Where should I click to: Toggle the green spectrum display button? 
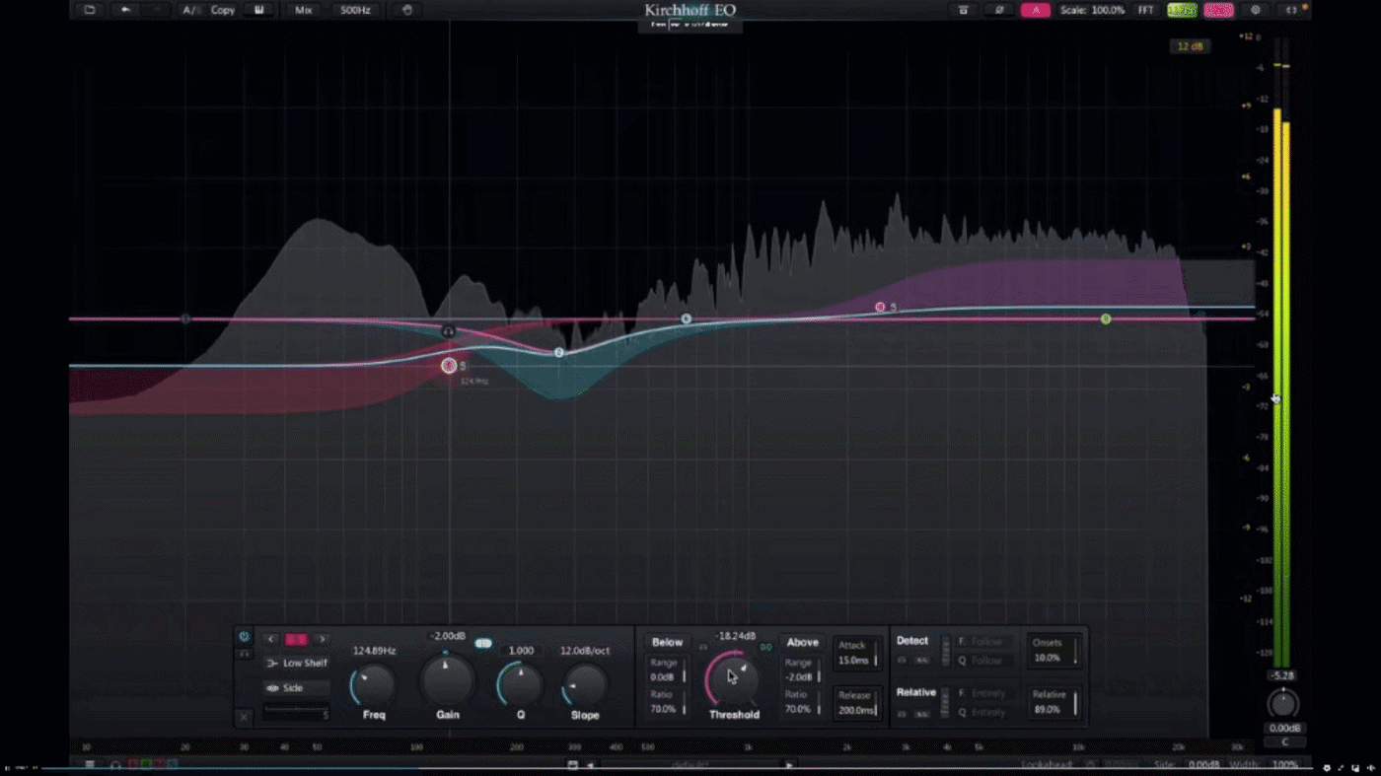click(1181, 10)
